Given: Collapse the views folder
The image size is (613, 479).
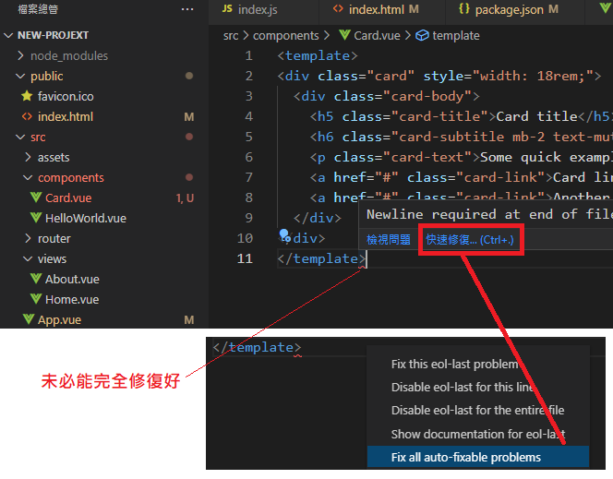Looking at the screenshot, I should tap(28, 259).
